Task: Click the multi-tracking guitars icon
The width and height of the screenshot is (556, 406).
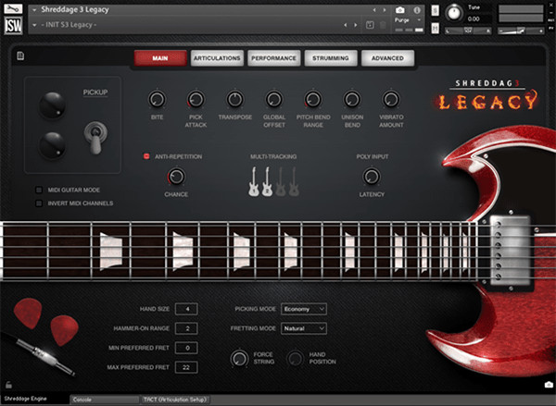Action: [x=273, y=181]
